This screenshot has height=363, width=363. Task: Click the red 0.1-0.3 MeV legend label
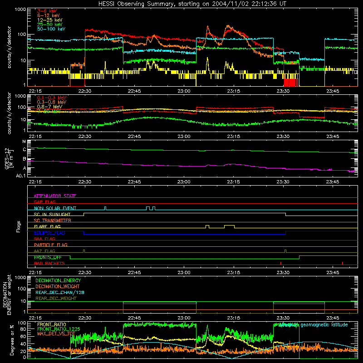tap(52, 98)
